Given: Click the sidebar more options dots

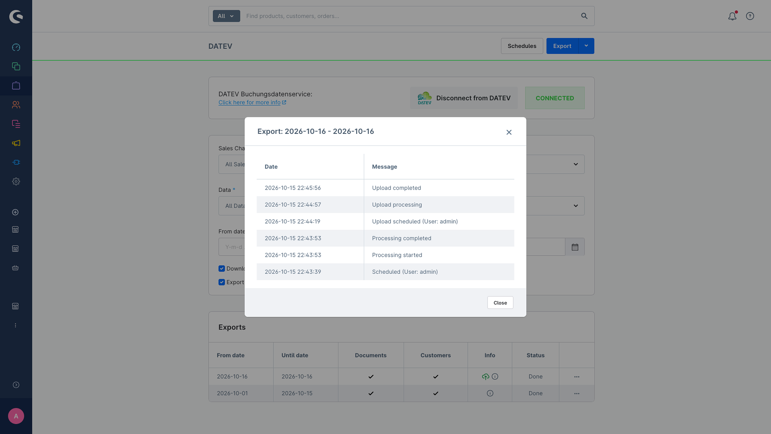Looking at the screenshot, I should (x=15, y=325).
